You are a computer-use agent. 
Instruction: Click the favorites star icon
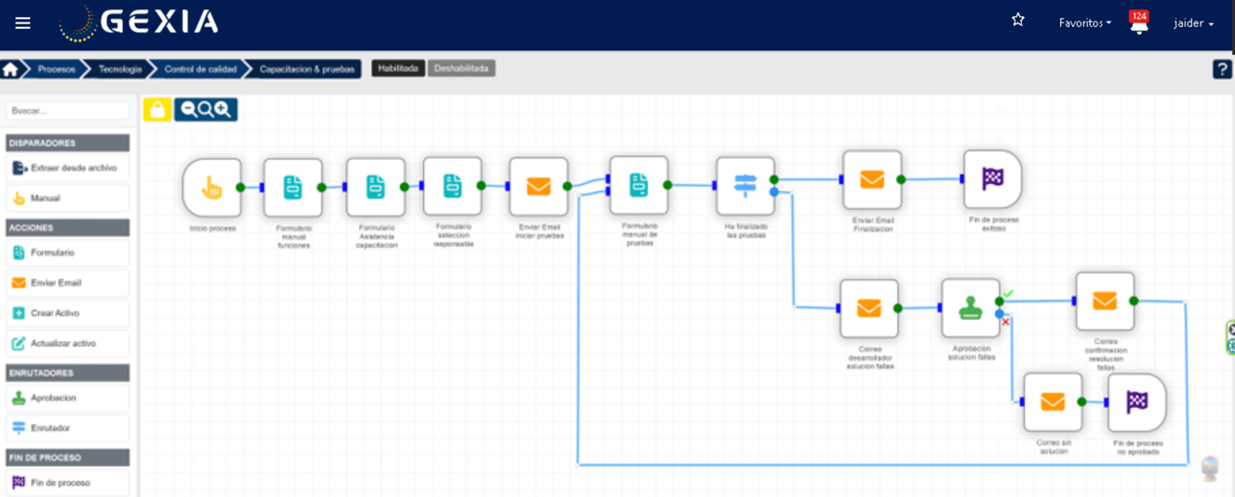click(x=1018, y=20)
